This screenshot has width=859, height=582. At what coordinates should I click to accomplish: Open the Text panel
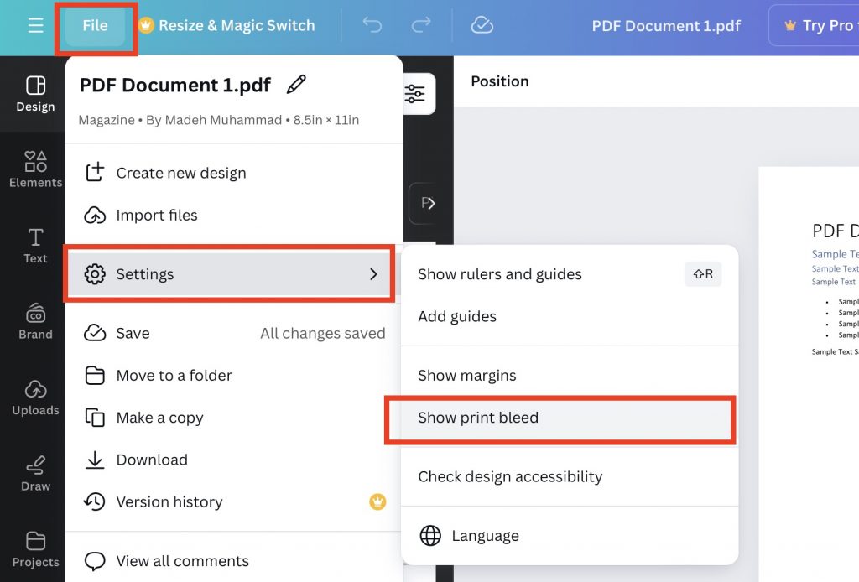point(34,245)
